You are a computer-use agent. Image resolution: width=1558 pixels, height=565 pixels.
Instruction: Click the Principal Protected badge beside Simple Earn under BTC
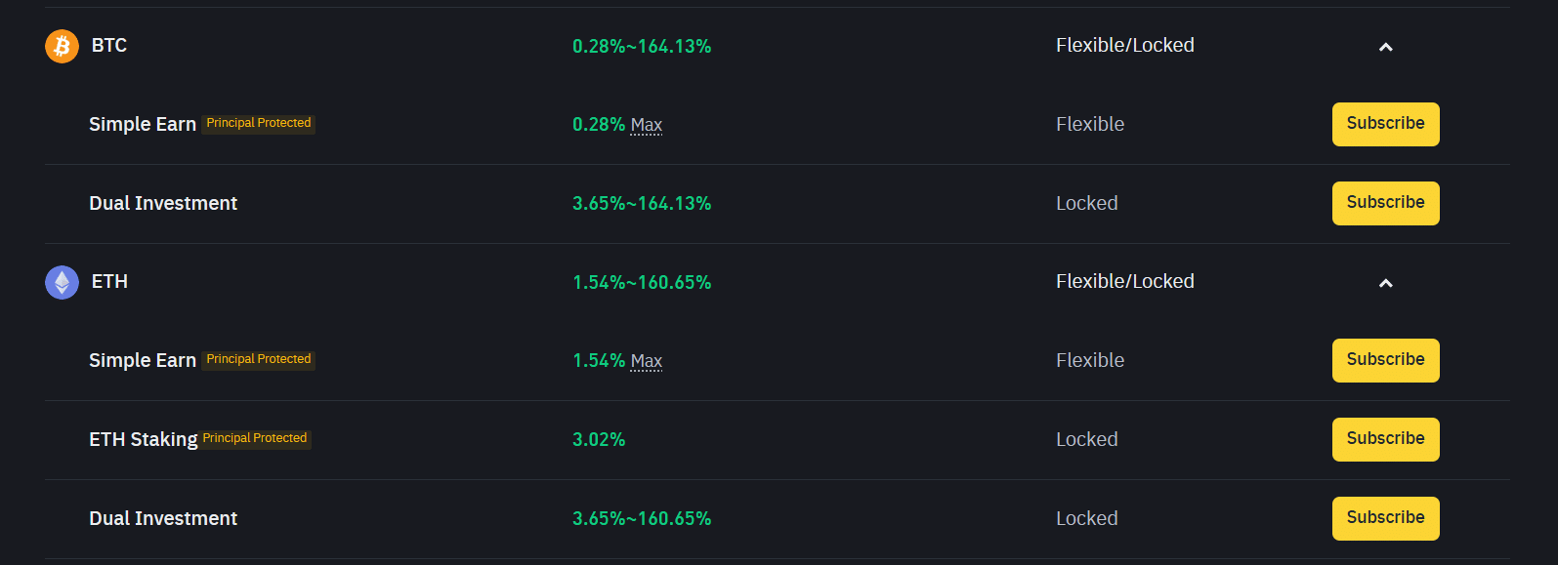(258, 123)
